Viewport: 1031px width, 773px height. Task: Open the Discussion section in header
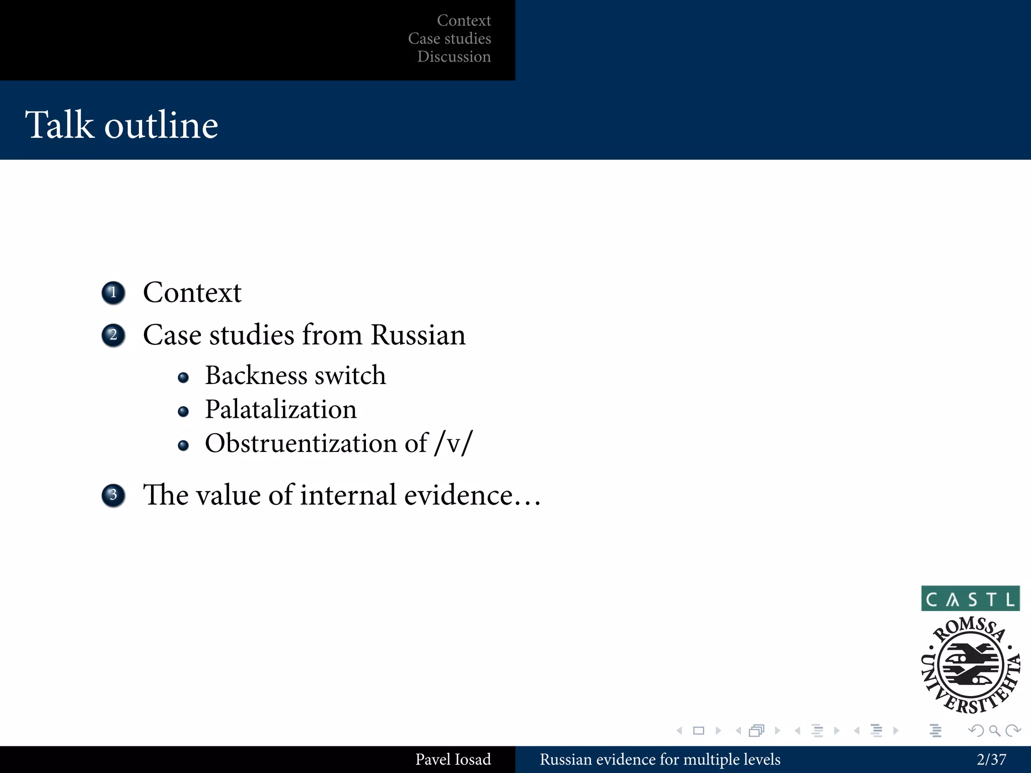[454, 56]
